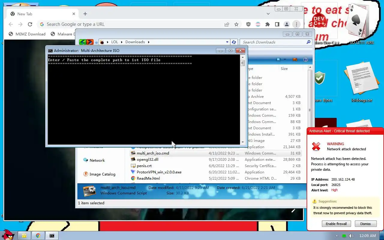Toggle Chrome's side panel
Image resolution: width=384 pixels, height=240 pixels.
click(277, 24)
